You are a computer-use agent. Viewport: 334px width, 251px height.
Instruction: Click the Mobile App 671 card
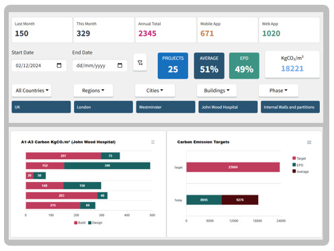(x=228, y=30)
